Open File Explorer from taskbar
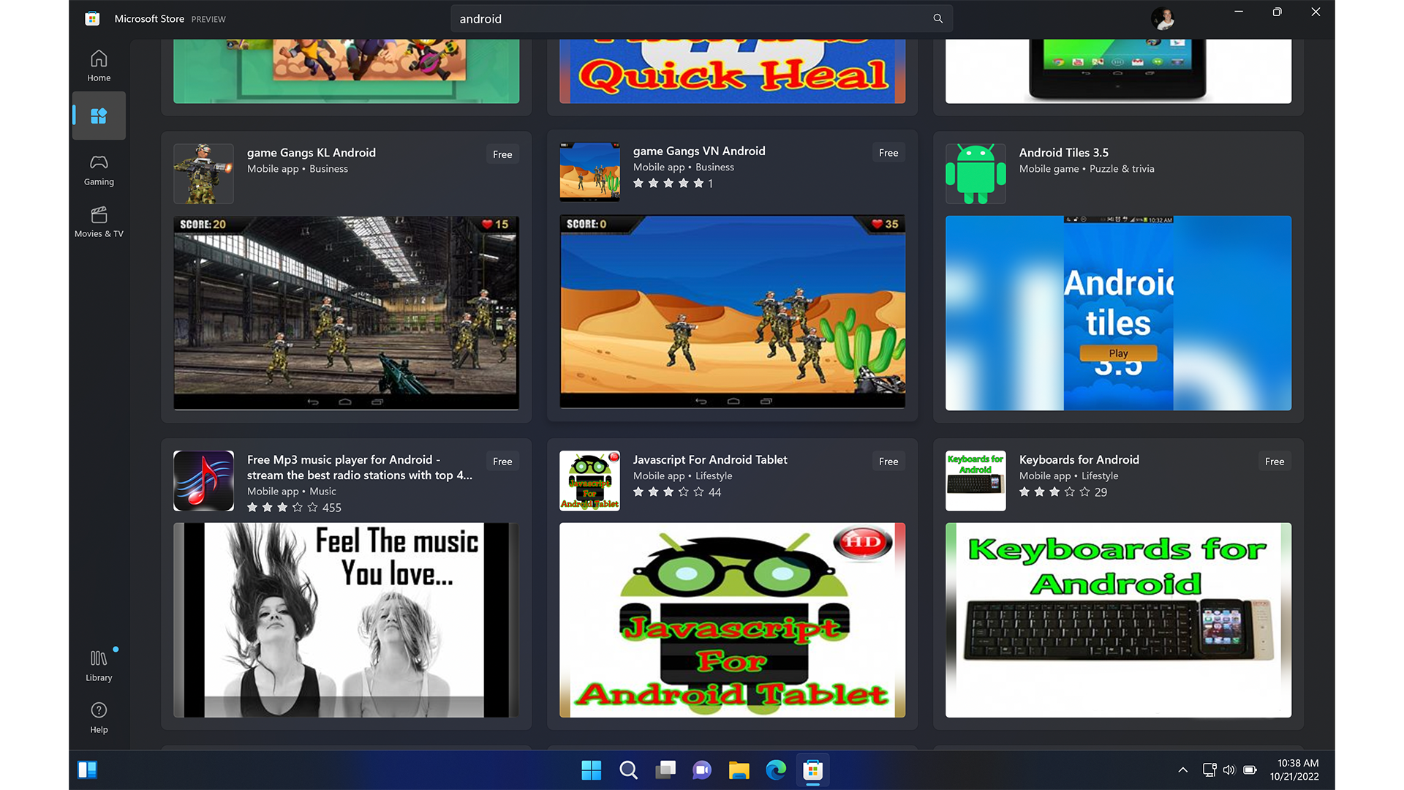The height and width of the screenshot is (790, 1404). coord(739,770)
